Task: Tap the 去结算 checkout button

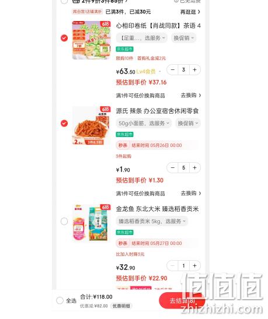Action: 180,300
